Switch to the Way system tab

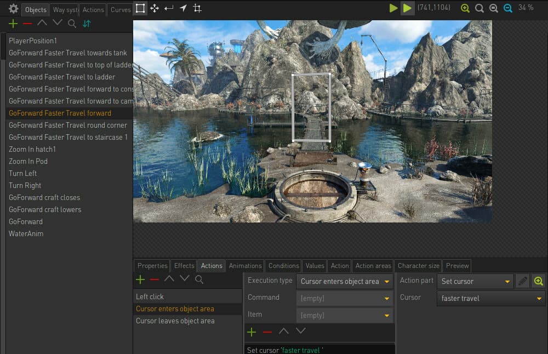coord(65,10)
